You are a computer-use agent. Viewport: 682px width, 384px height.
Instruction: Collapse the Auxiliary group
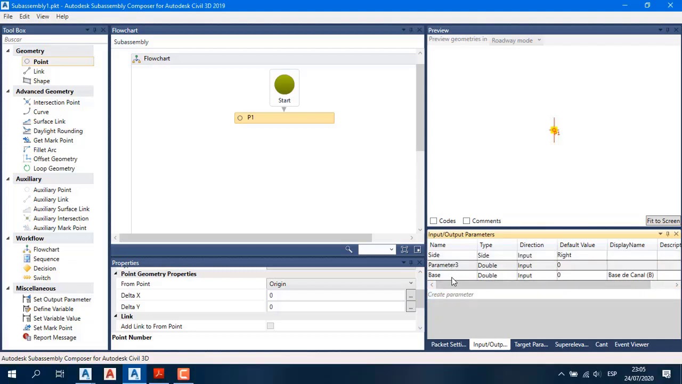(8, 179)
